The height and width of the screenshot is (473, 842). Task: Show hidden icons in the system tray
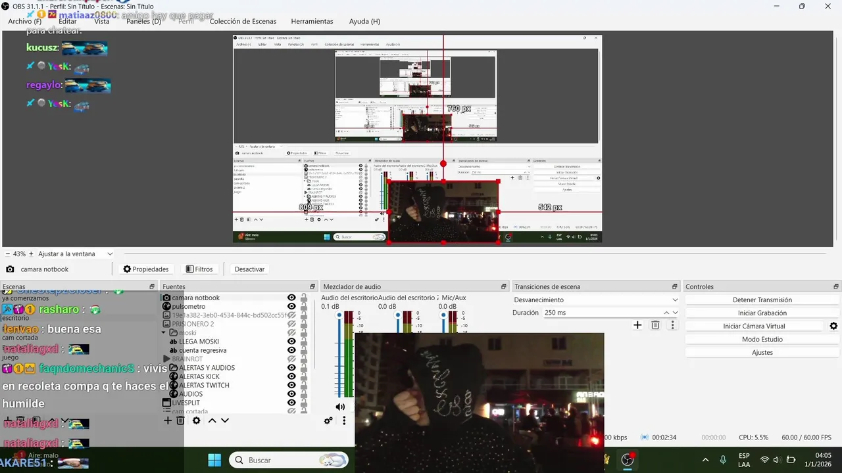click(x=706, y=460)
